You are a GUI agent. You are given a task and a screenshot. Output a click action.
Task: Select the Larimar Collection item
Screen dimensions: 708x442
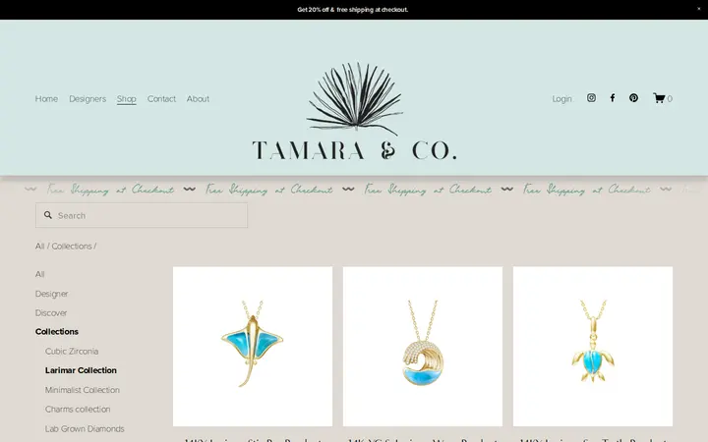pyautogui.click(x=81, y=370)
